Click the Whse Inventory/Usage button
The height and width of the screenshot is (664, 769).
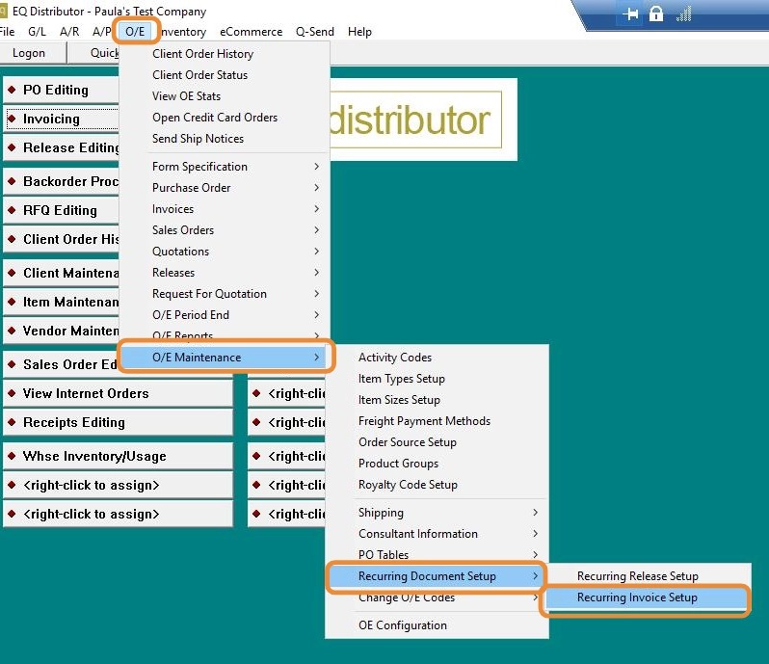click(118, 456)
